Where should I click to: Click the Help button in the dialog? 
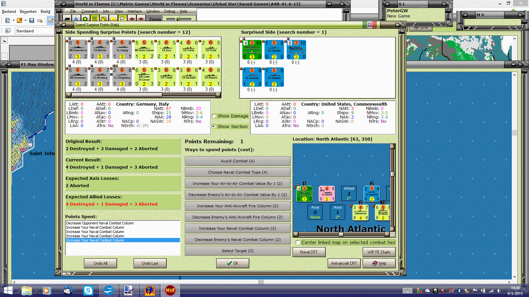coord(379,263)
